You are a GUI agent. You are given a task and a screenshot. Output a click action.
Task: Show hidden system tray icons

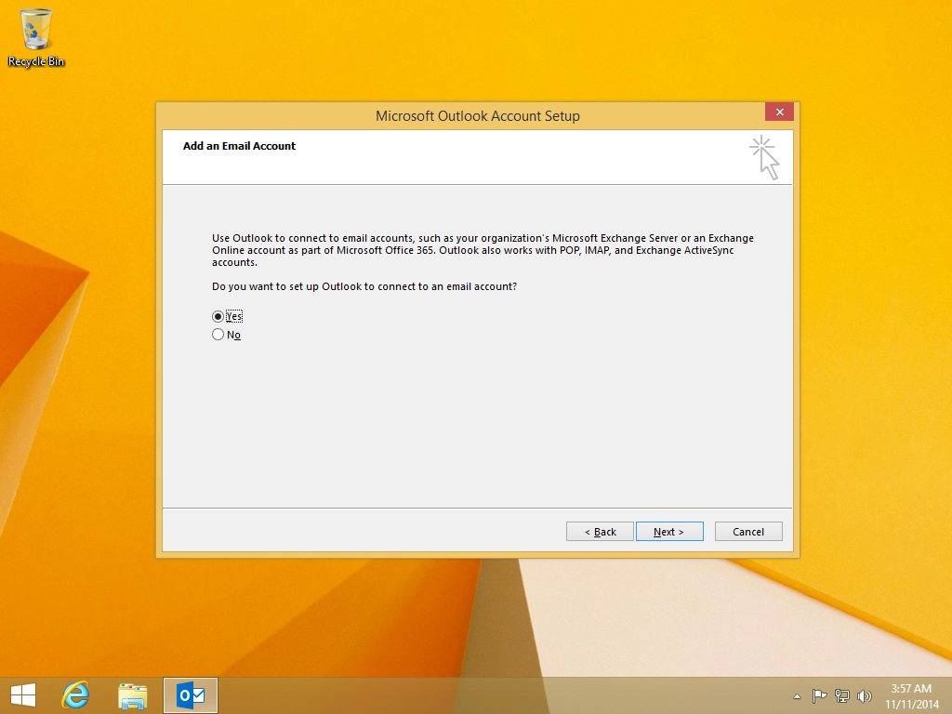(x=797, y=696)
